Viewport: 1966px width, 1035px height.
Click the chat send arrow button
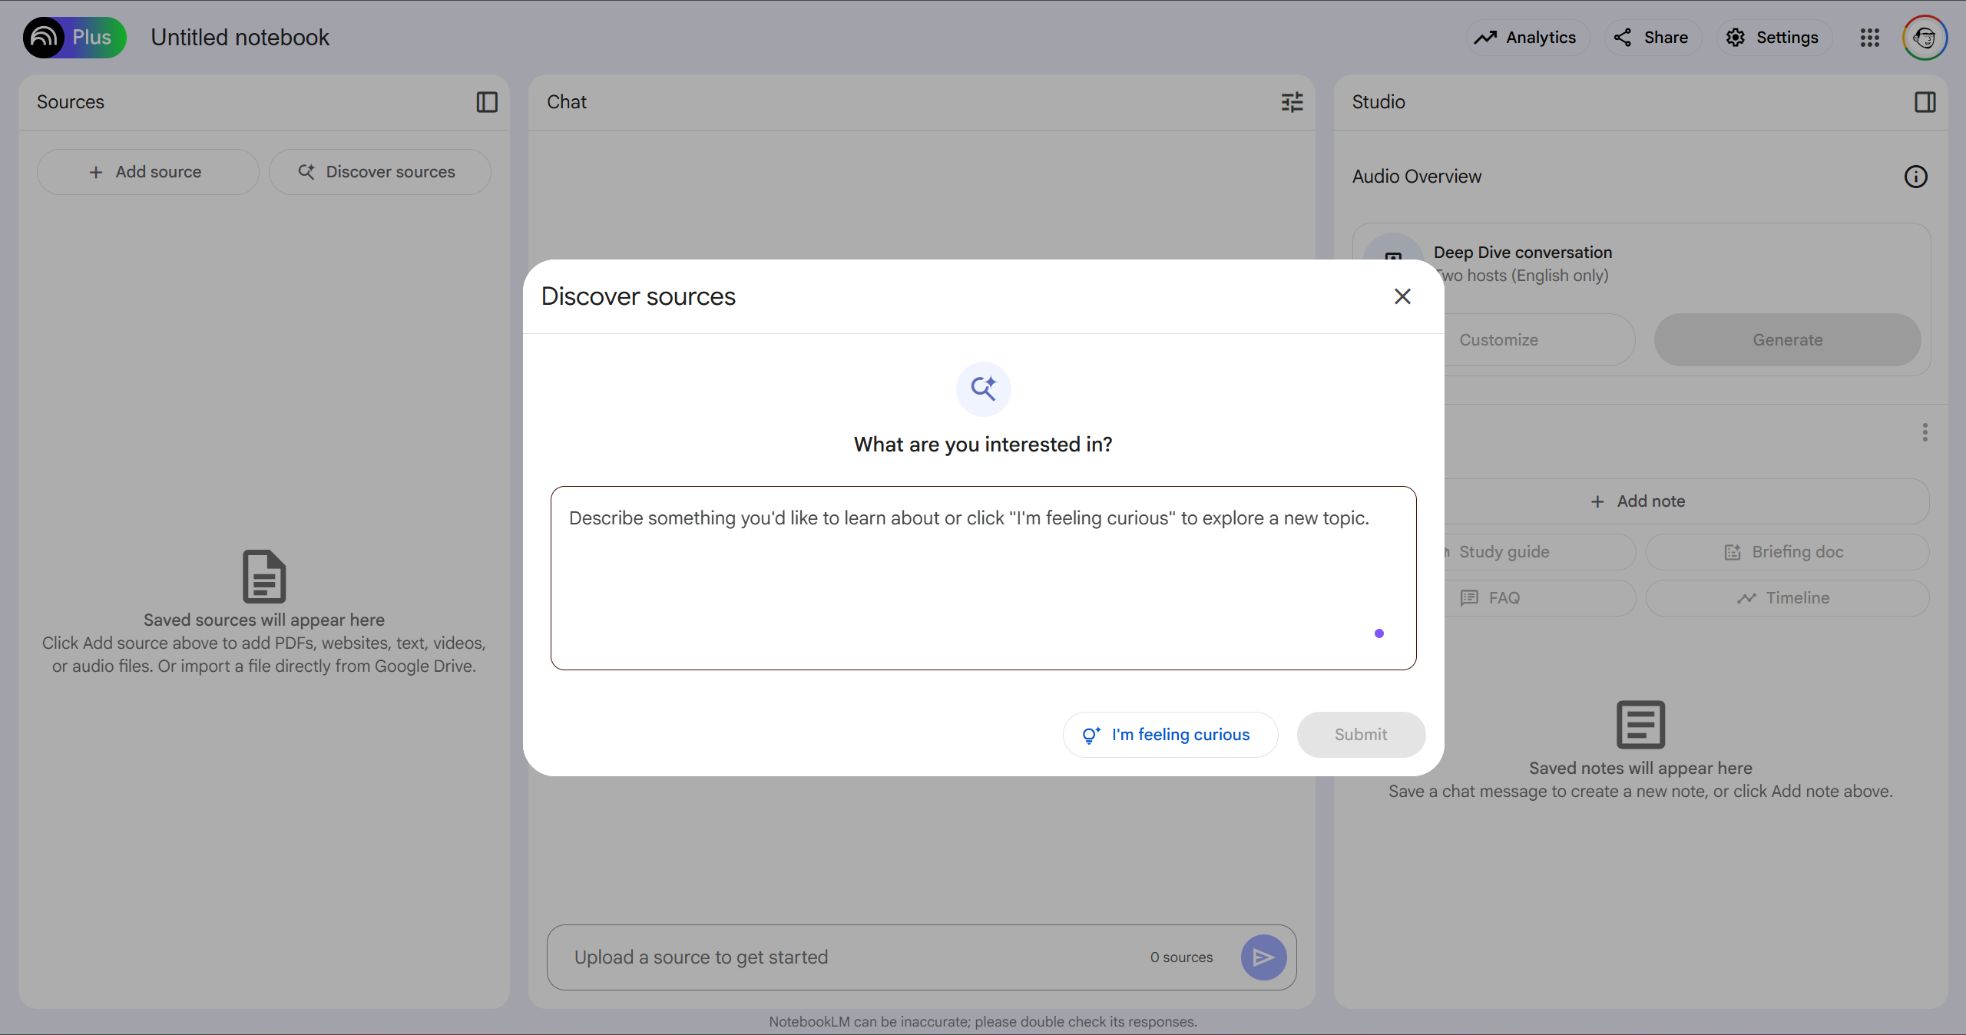click(1263, 957)
